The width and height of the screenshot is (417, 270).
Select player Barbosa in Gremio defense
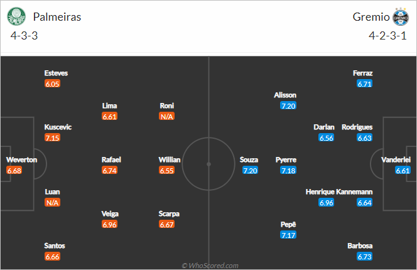(x=360, y=246)
